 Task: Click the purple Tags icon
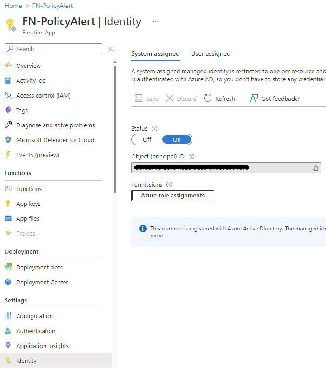pyautogui.click(x=8, y=110)
